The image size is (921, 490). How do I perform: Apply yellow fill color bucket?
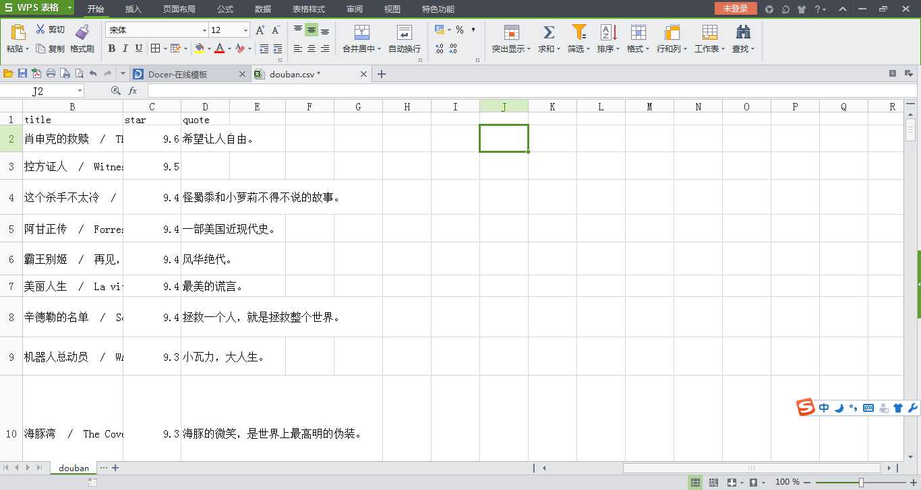[x=200, y=48]
